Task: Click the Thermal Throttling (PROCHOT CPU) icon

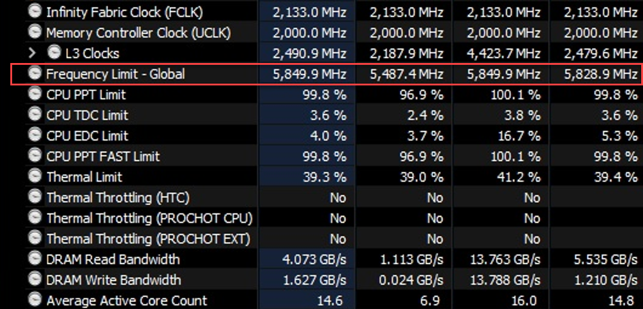Action: (35, 218)
